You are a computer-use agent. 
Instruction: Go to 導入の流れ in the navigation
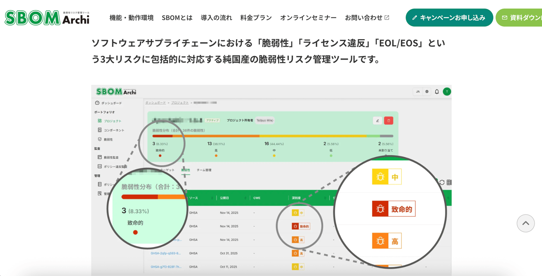(216, 17)
